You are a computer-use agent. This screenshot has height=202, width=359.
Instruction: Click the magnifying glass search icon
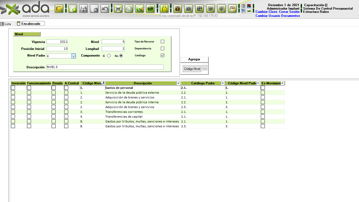pos(129,9)
